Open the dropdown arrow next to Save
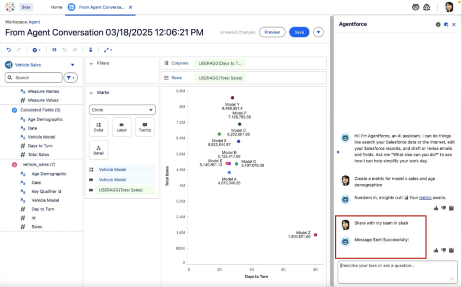 tap(318, 32)
